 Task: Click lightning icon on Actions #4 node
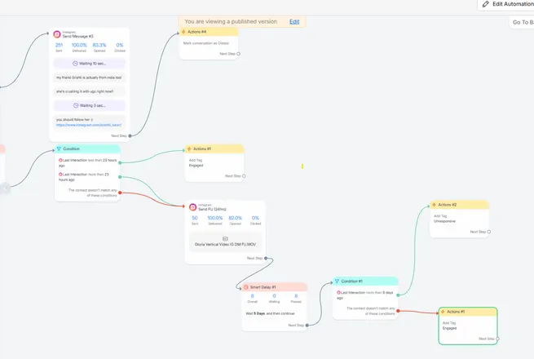point(183,32)
